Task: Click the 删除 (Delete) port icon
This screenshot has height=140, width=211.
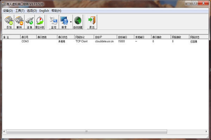Action: 19,22
